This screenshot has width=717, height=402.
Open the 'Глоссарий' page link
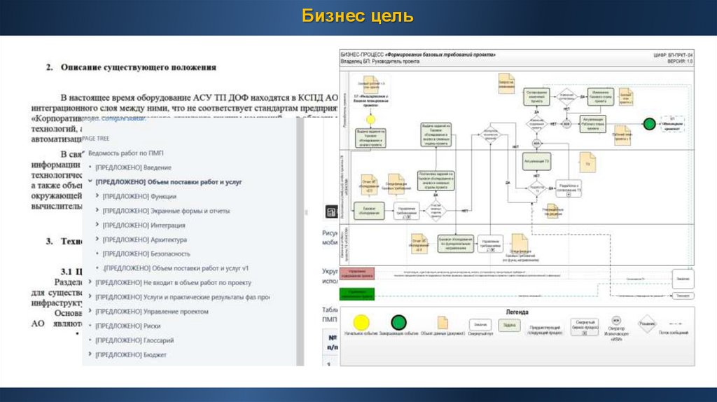(x=134, y=340)
